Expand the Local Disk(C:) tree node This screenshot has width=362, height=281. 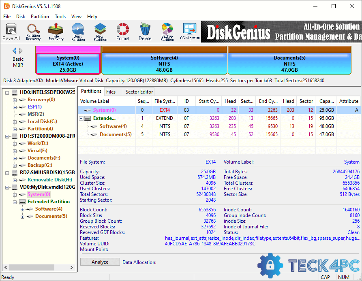click(15, 122)
